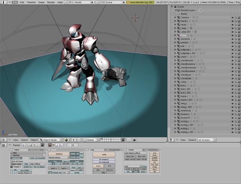Click the draw type icon next to Object Mode

pos(66,140)
